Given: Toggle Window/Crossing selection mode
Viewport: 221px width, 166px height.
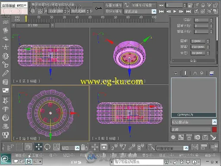Looking at the screenshot, I should [x=28, y=147].
